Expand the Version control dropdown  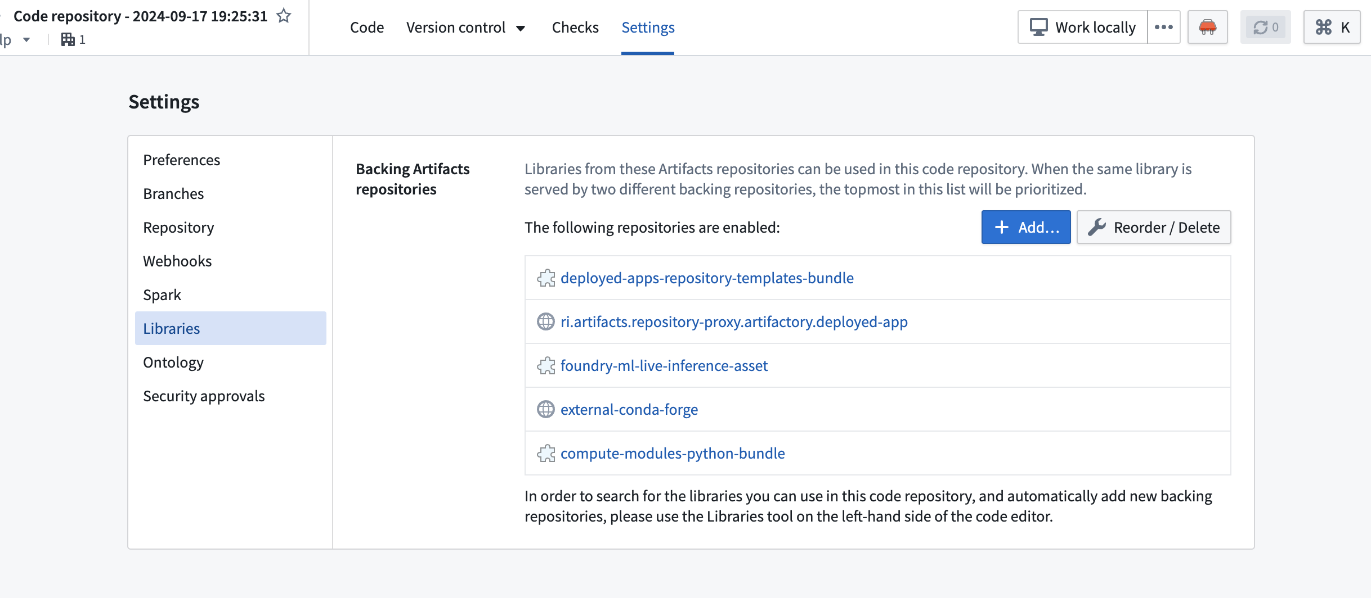coord(521,28)
